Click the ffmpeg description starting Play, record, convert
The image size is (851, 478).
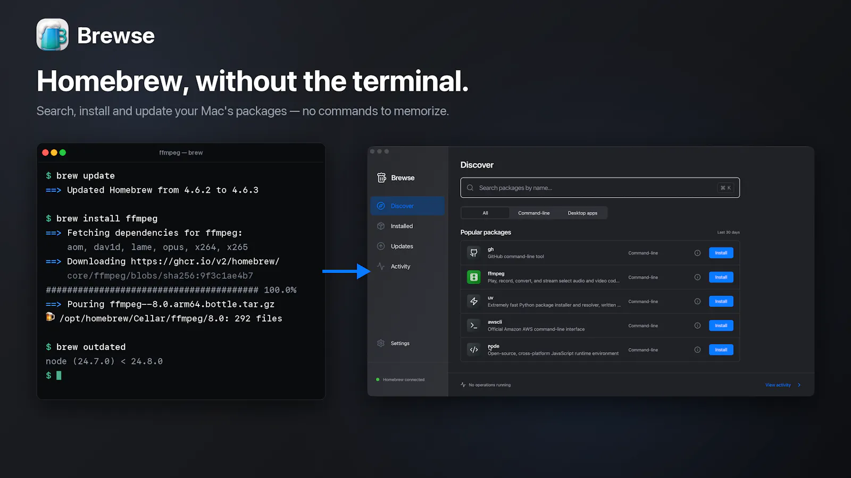[x=554, y=281]
